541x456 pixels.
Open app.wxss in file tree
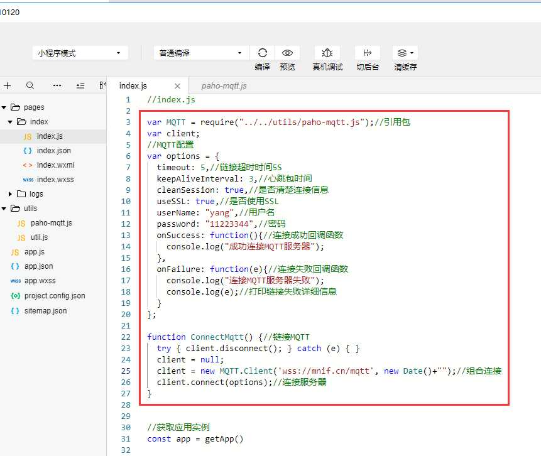(40, 281)
